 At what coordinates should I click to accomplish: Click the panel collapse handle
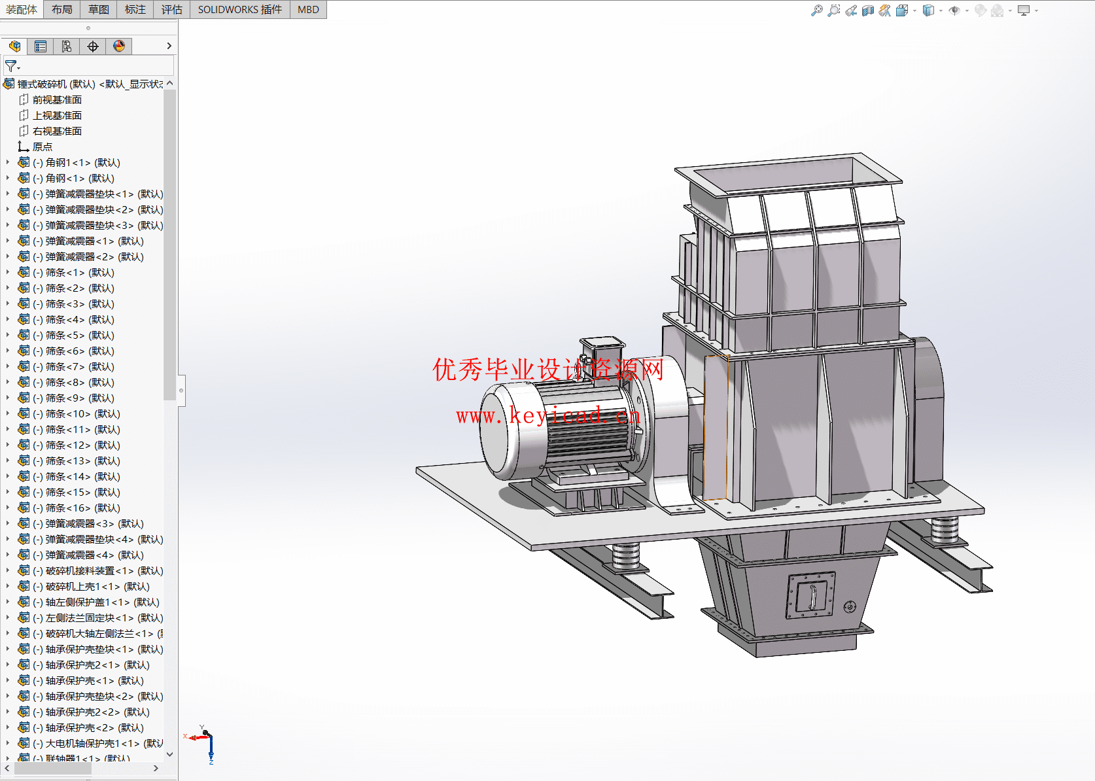[x=181, y=390]
